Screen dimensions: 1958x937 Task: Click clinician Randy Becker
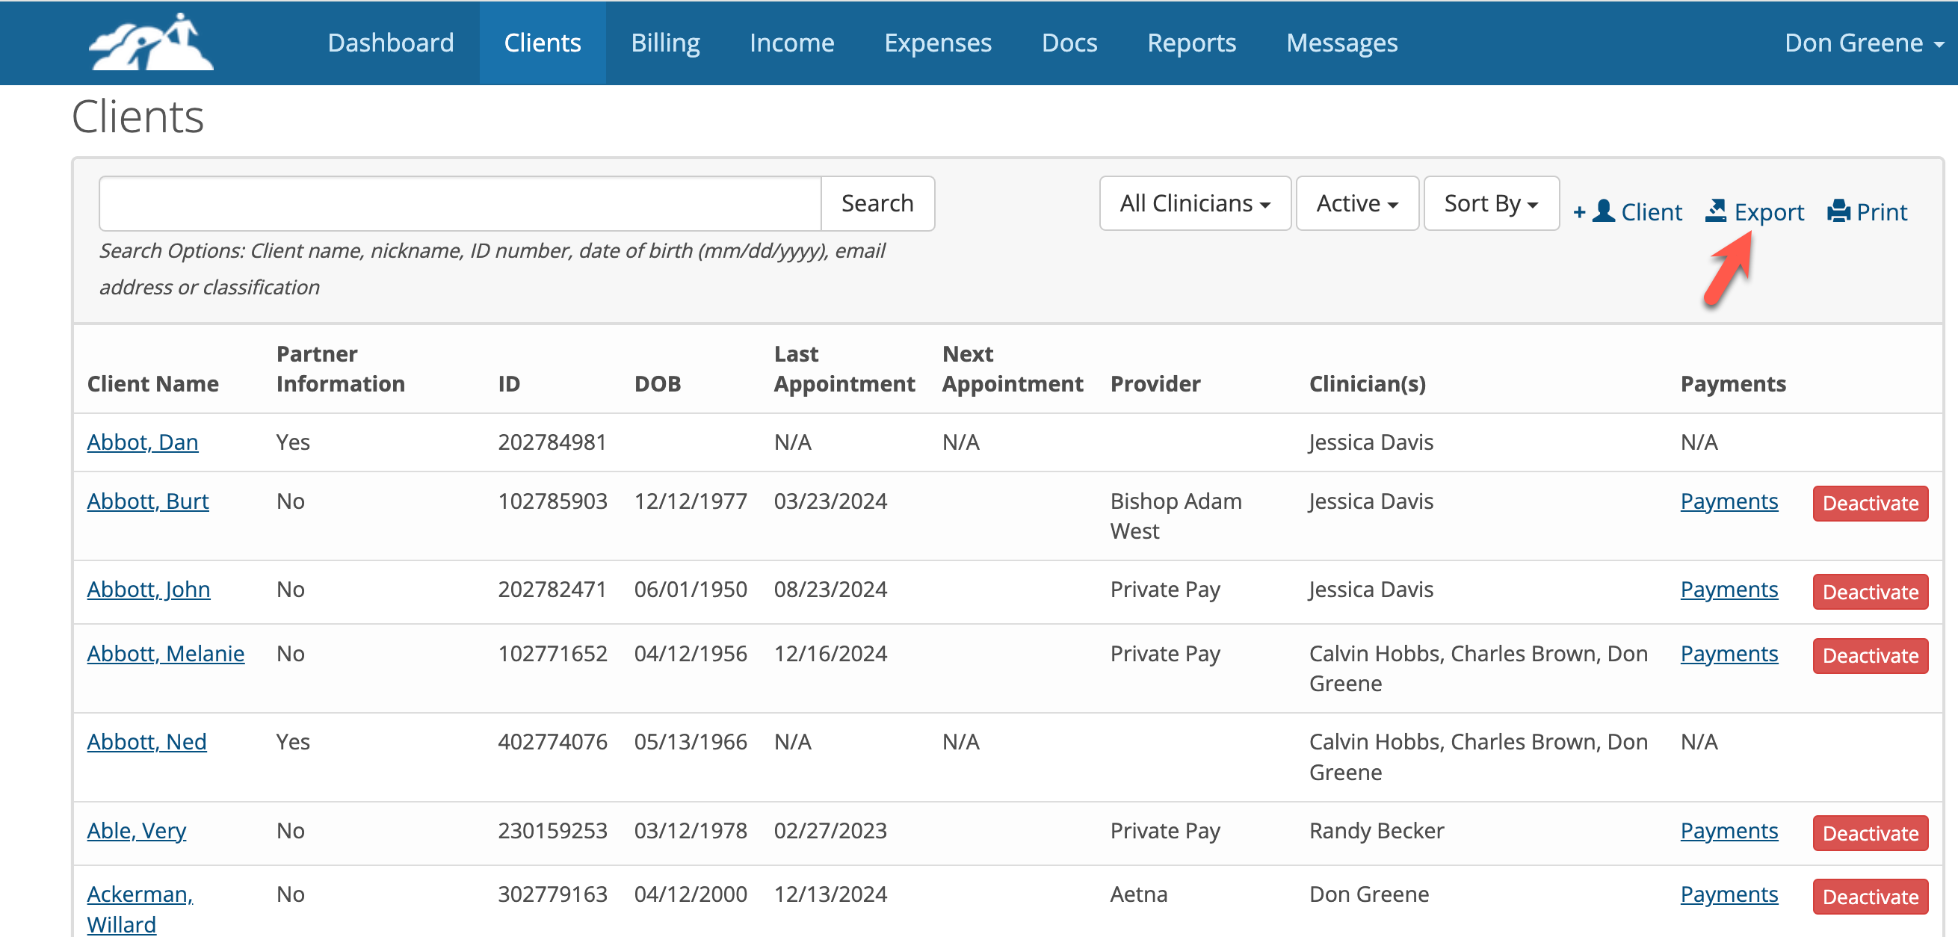coord(1377,831)
